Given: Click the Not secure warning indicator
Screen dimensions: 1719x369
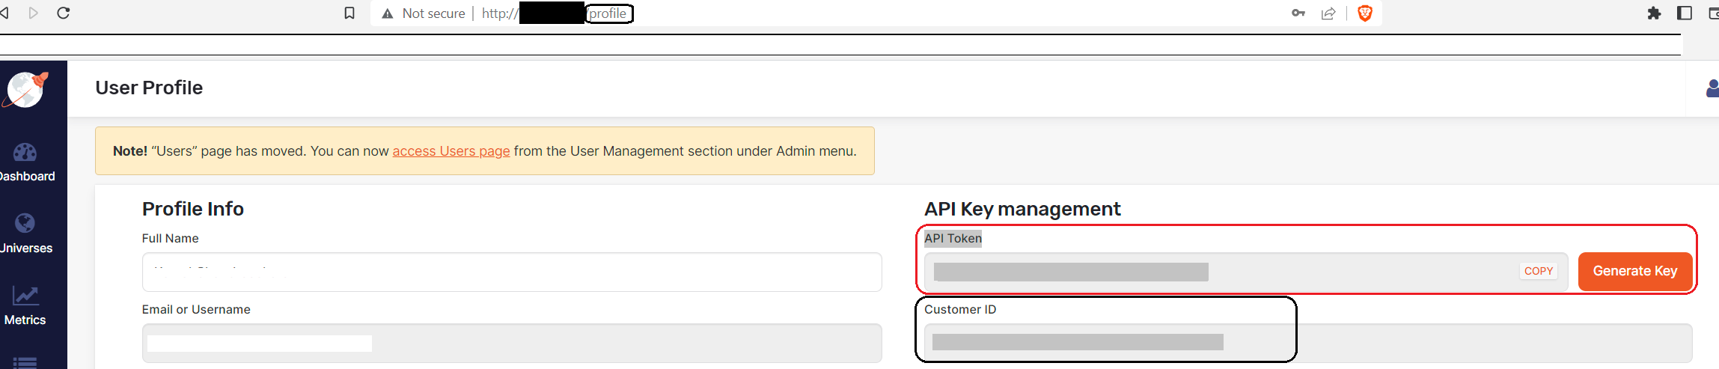Looking at the screenshot, I should pyautogui.click(x=424, y=13).
